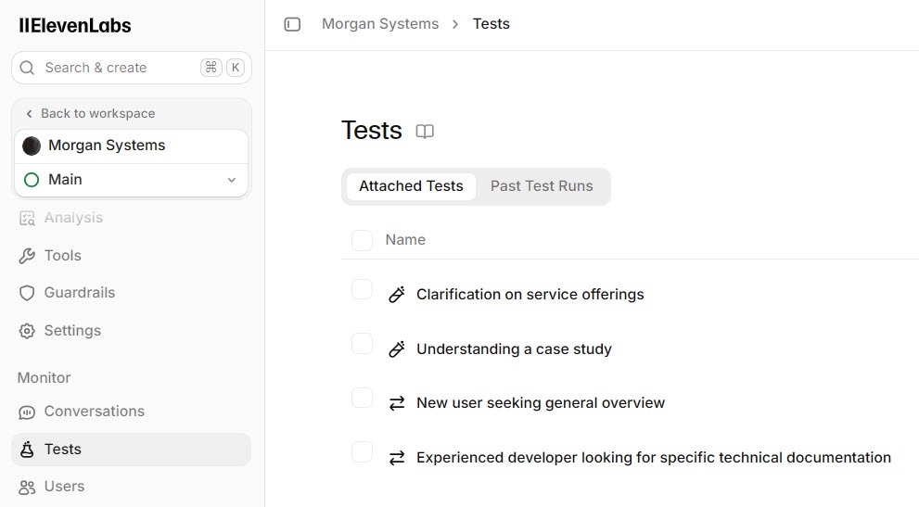The height and width of the screenshot is (507, 919).
Task: Select Tests in the sidebar
Action: coord(132,450)
